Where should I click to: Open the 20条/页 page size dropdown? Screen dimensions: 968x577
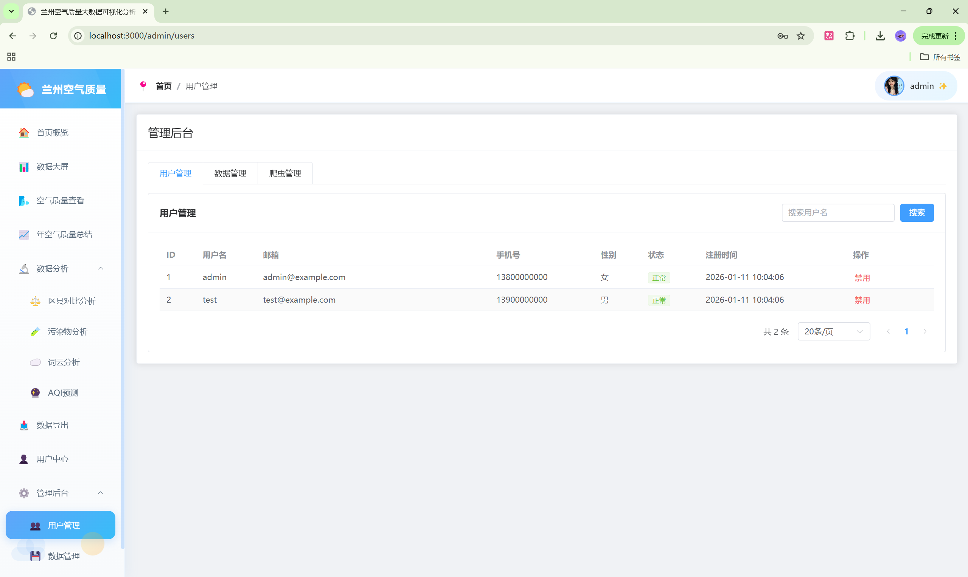(x=833, y=332)
